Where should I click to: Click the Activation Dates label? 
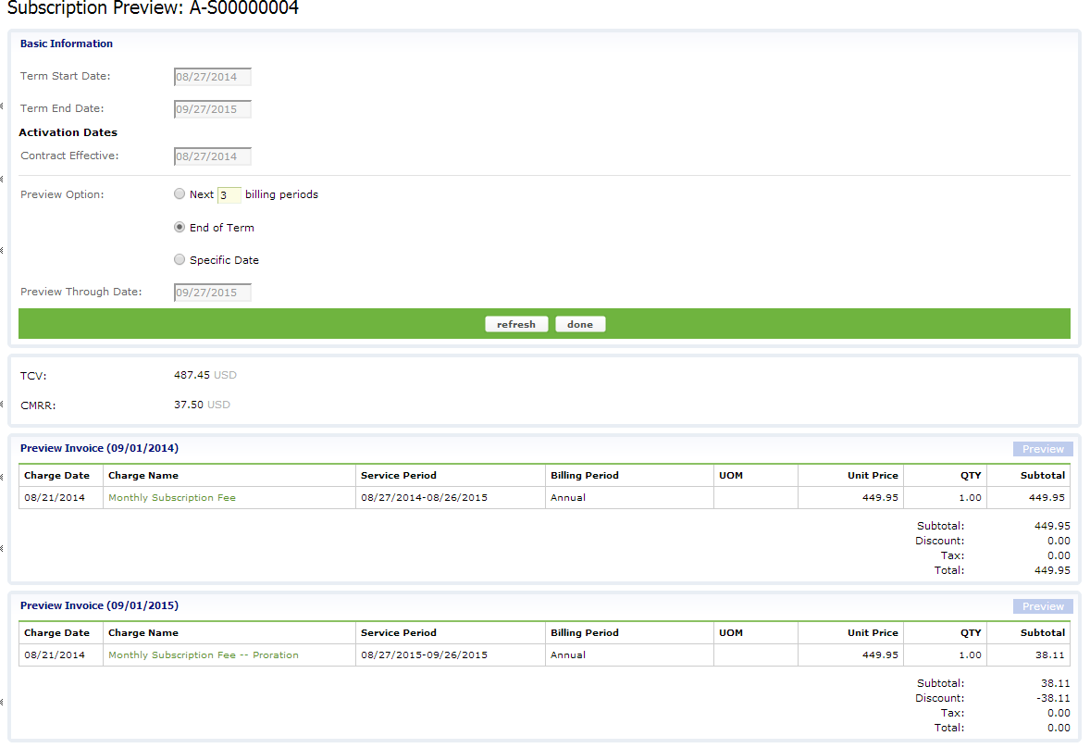click(68, 132)
